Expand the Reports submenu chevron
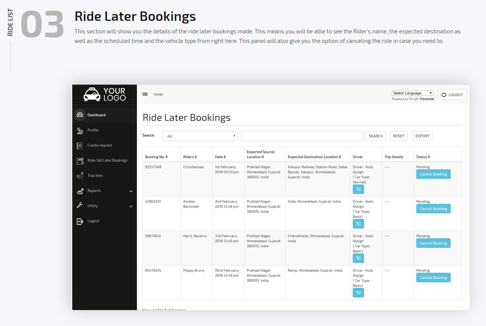 (x=131, y=191)
